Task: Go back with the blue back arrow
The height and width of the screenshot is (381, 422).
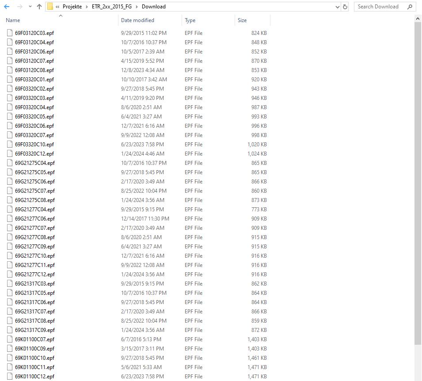Action: (x=7, y=7)
